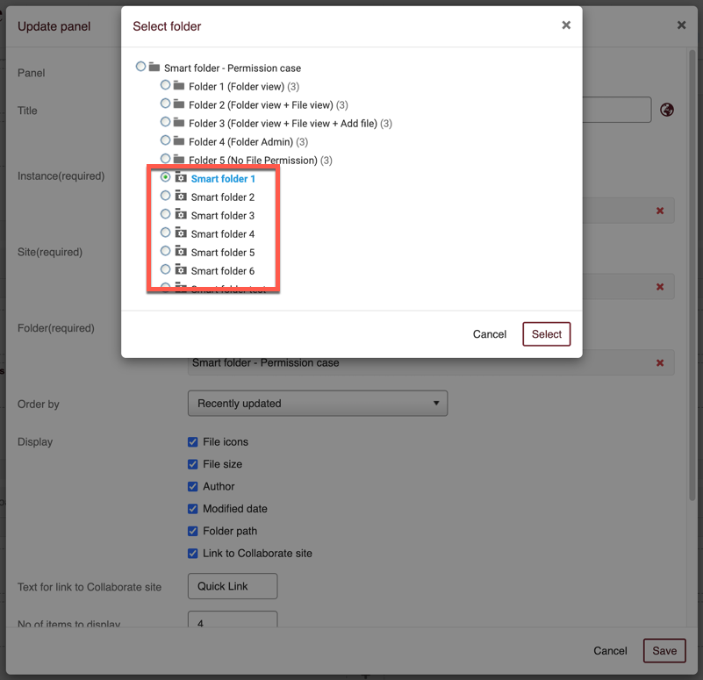Click the No of items to display field

tap(233, 619)
